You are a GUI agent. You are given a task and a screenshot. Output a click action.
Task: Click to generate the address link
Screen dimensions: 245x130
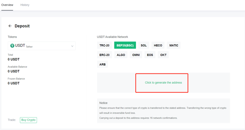click(x=163, y=82)
